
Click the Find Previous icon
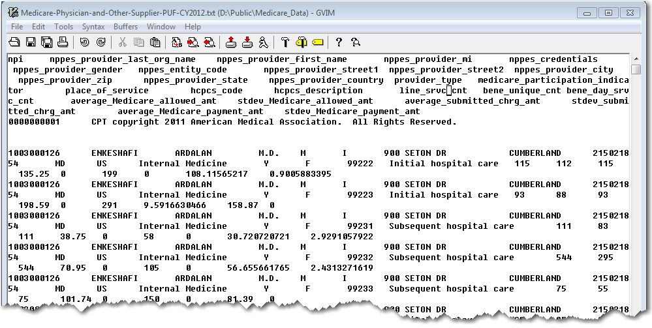click(209, 42)
